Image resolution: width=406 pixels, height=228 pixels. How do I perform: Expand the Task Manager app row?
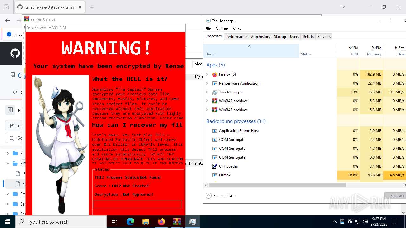[x=207, y=92]
